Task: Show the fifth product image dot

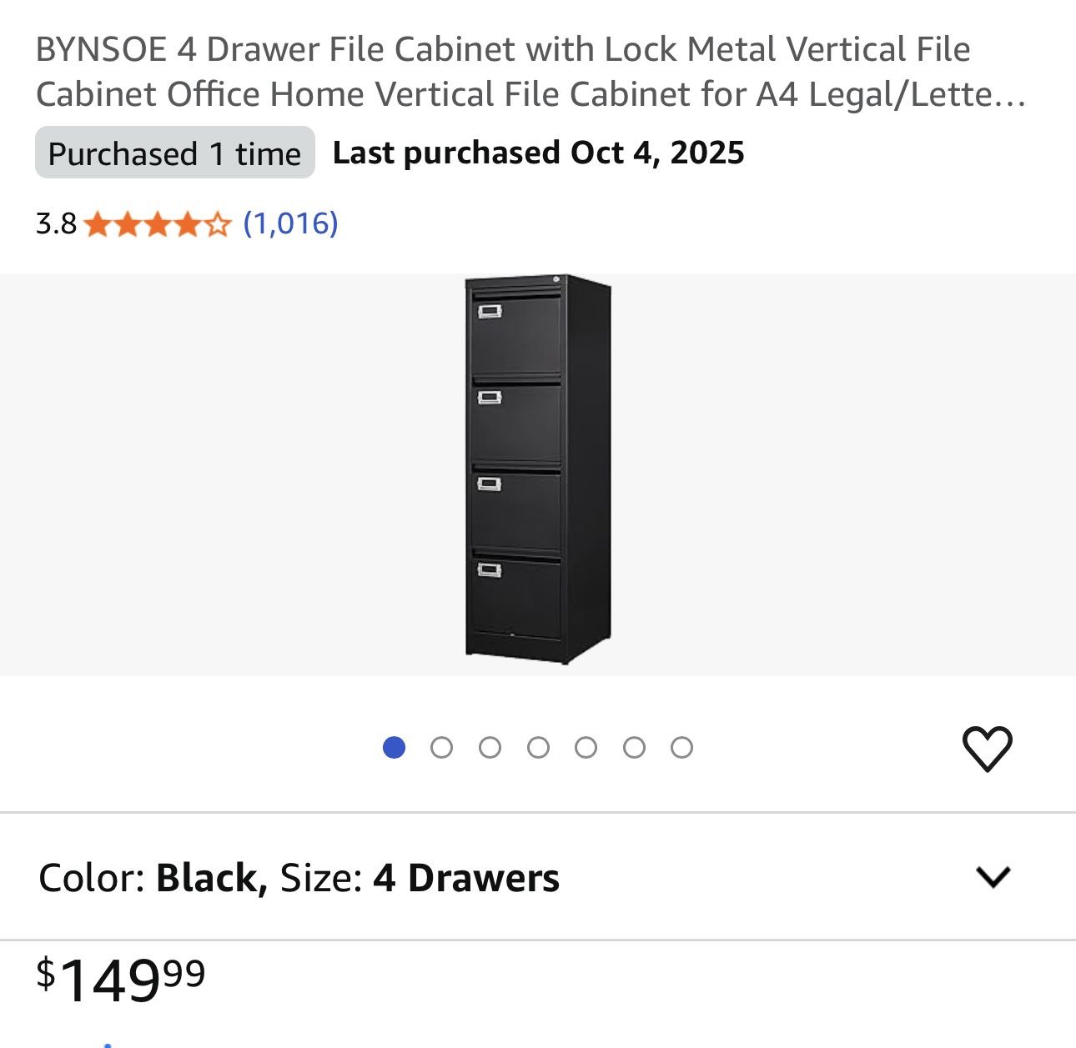Action: click(x=586, y=748)
